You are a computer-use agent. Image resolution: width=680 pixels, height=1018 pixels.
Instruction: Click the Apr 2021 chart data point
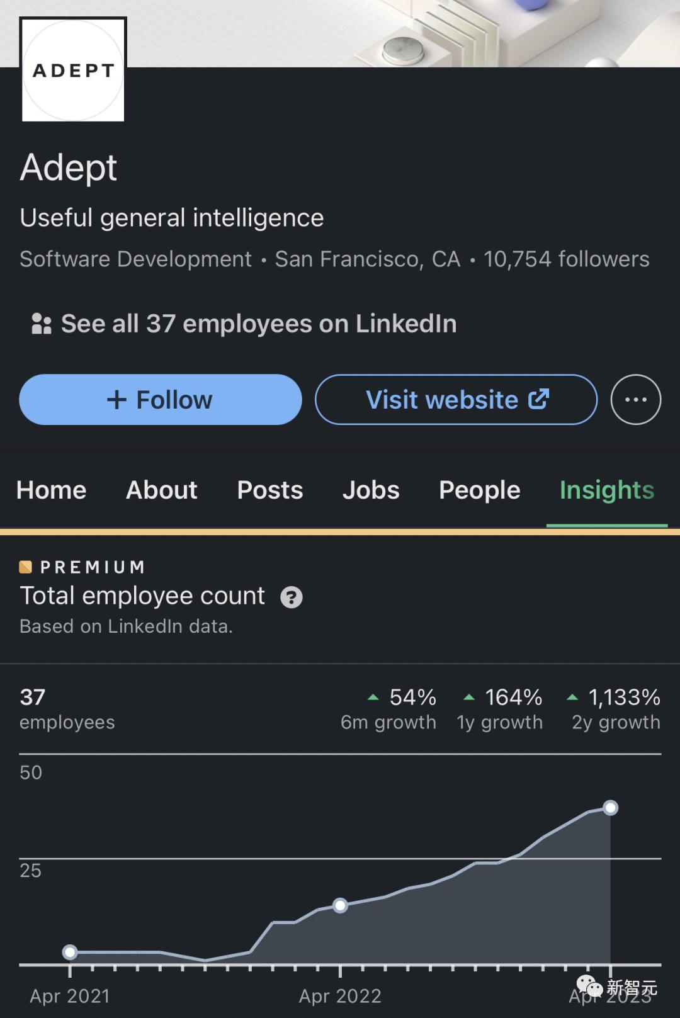pyautogui.click(x=70, y=952)
